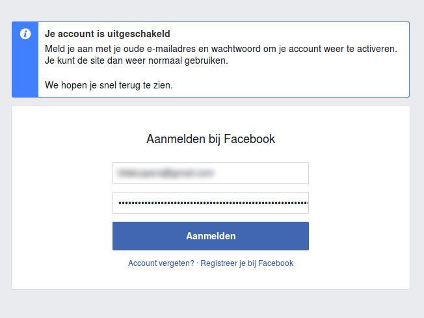Focus the email address input field
The image size is (424, 318).
(x=210, y=173)
